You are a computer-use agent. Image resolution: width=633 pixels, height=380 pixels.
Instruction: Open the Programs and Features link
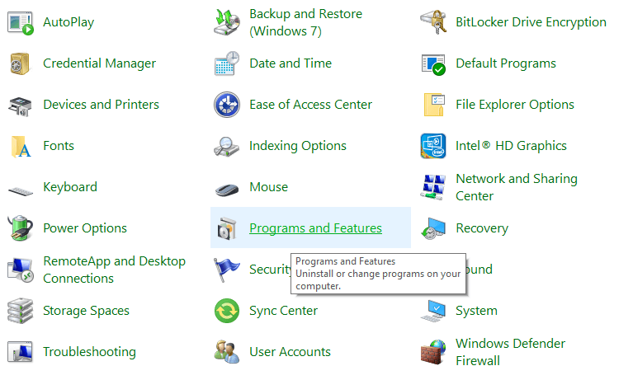pyautogui.click(x=315, y=228)
